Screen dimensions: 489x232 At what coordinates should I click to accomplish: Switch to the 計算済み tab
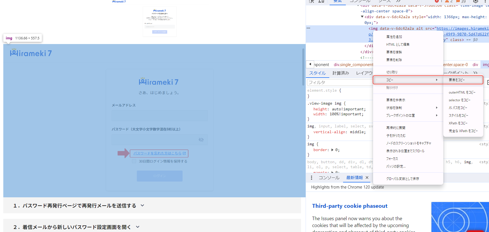click(341, 73)
